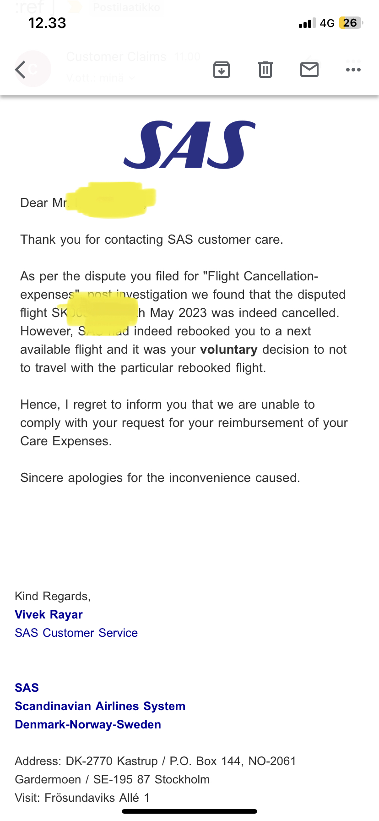Tap the 'Customer Claims' sender name
Image resolution: width=379 pixels, height=821 pixels.
pyautogui.click(x=116, y=57)
